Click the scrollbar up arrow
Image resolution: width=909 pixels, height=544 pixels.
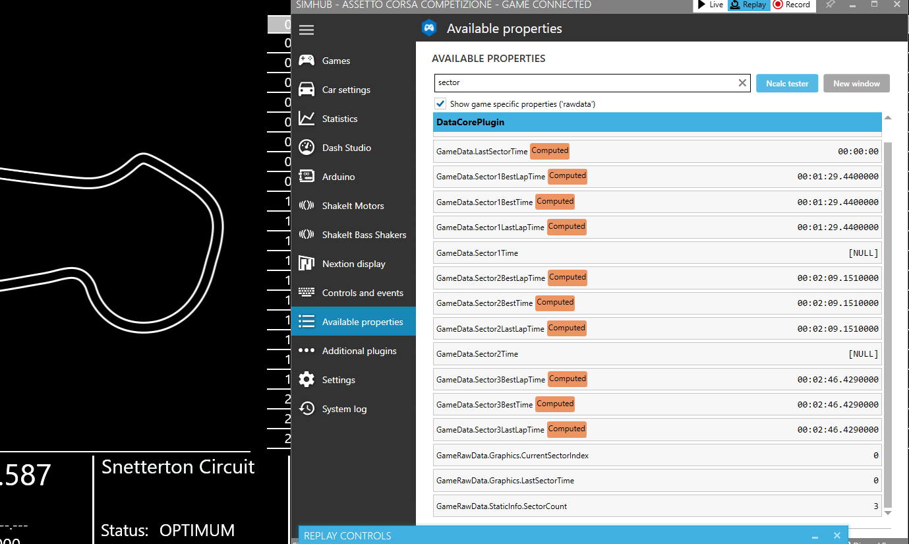tap(887, 118)
